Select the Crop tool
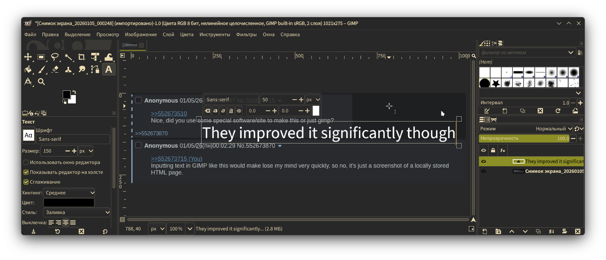This screenshot has height=260, width=606. [82, 57]
